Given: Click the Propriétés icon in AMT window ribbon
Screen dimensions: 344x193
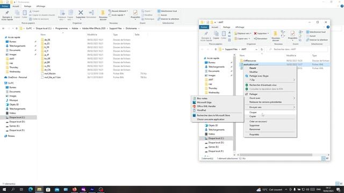Looking at the screenshot, I should click(x=292, y=33).
